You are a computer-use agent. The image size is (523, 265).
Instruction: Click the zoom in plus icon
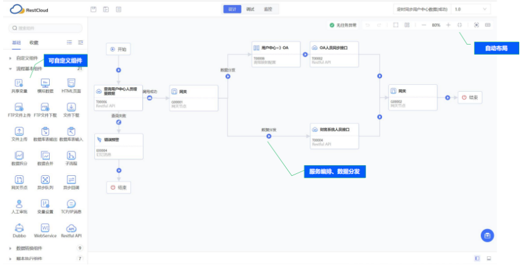pyautogui.click(x=448, y=25)
